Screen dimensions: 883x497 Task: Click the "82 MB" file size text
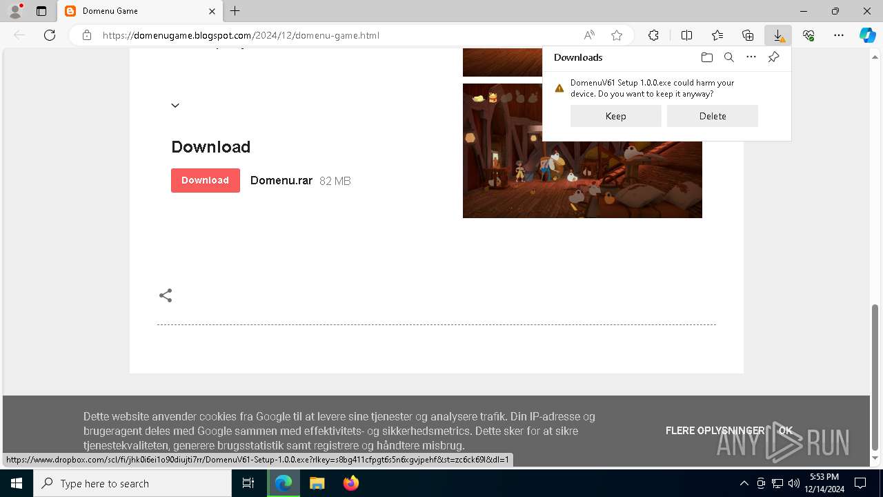pos(335,181)
